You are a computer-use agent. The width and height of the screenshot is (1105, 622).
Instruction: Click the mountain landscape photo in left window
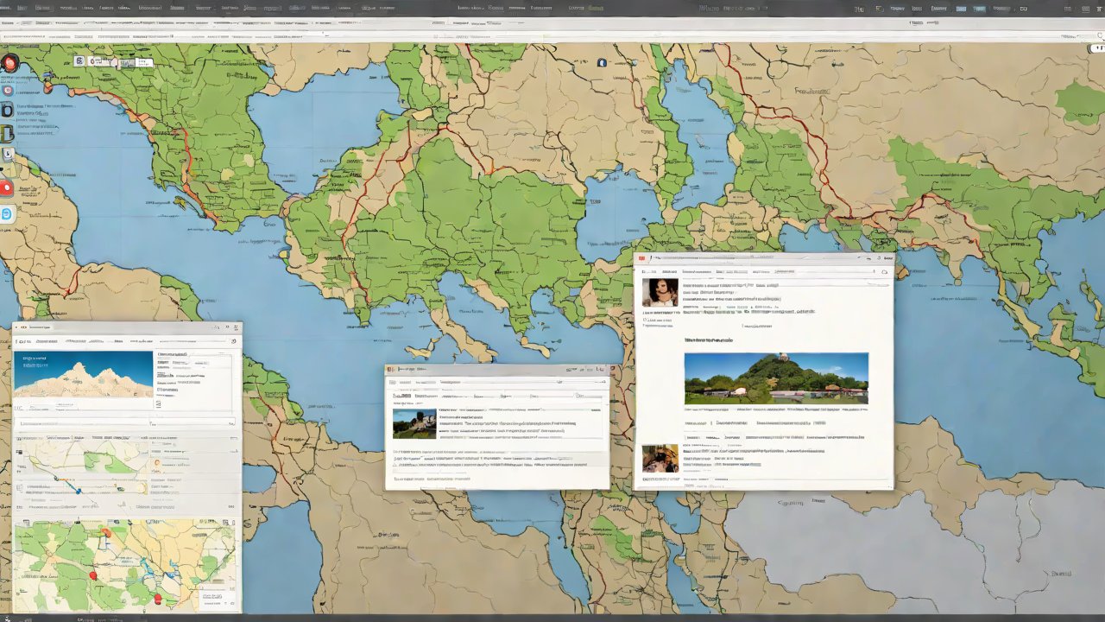pyautogui.click(x=83, y=373)
